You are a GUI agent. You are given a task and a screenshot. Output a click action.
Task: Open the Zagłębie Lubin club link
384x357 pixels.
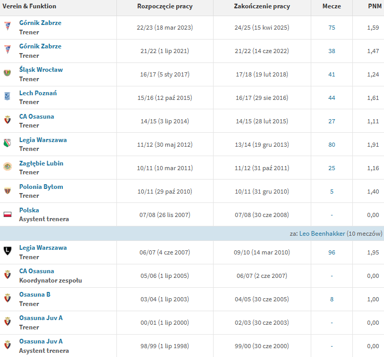tap(42, 163)
